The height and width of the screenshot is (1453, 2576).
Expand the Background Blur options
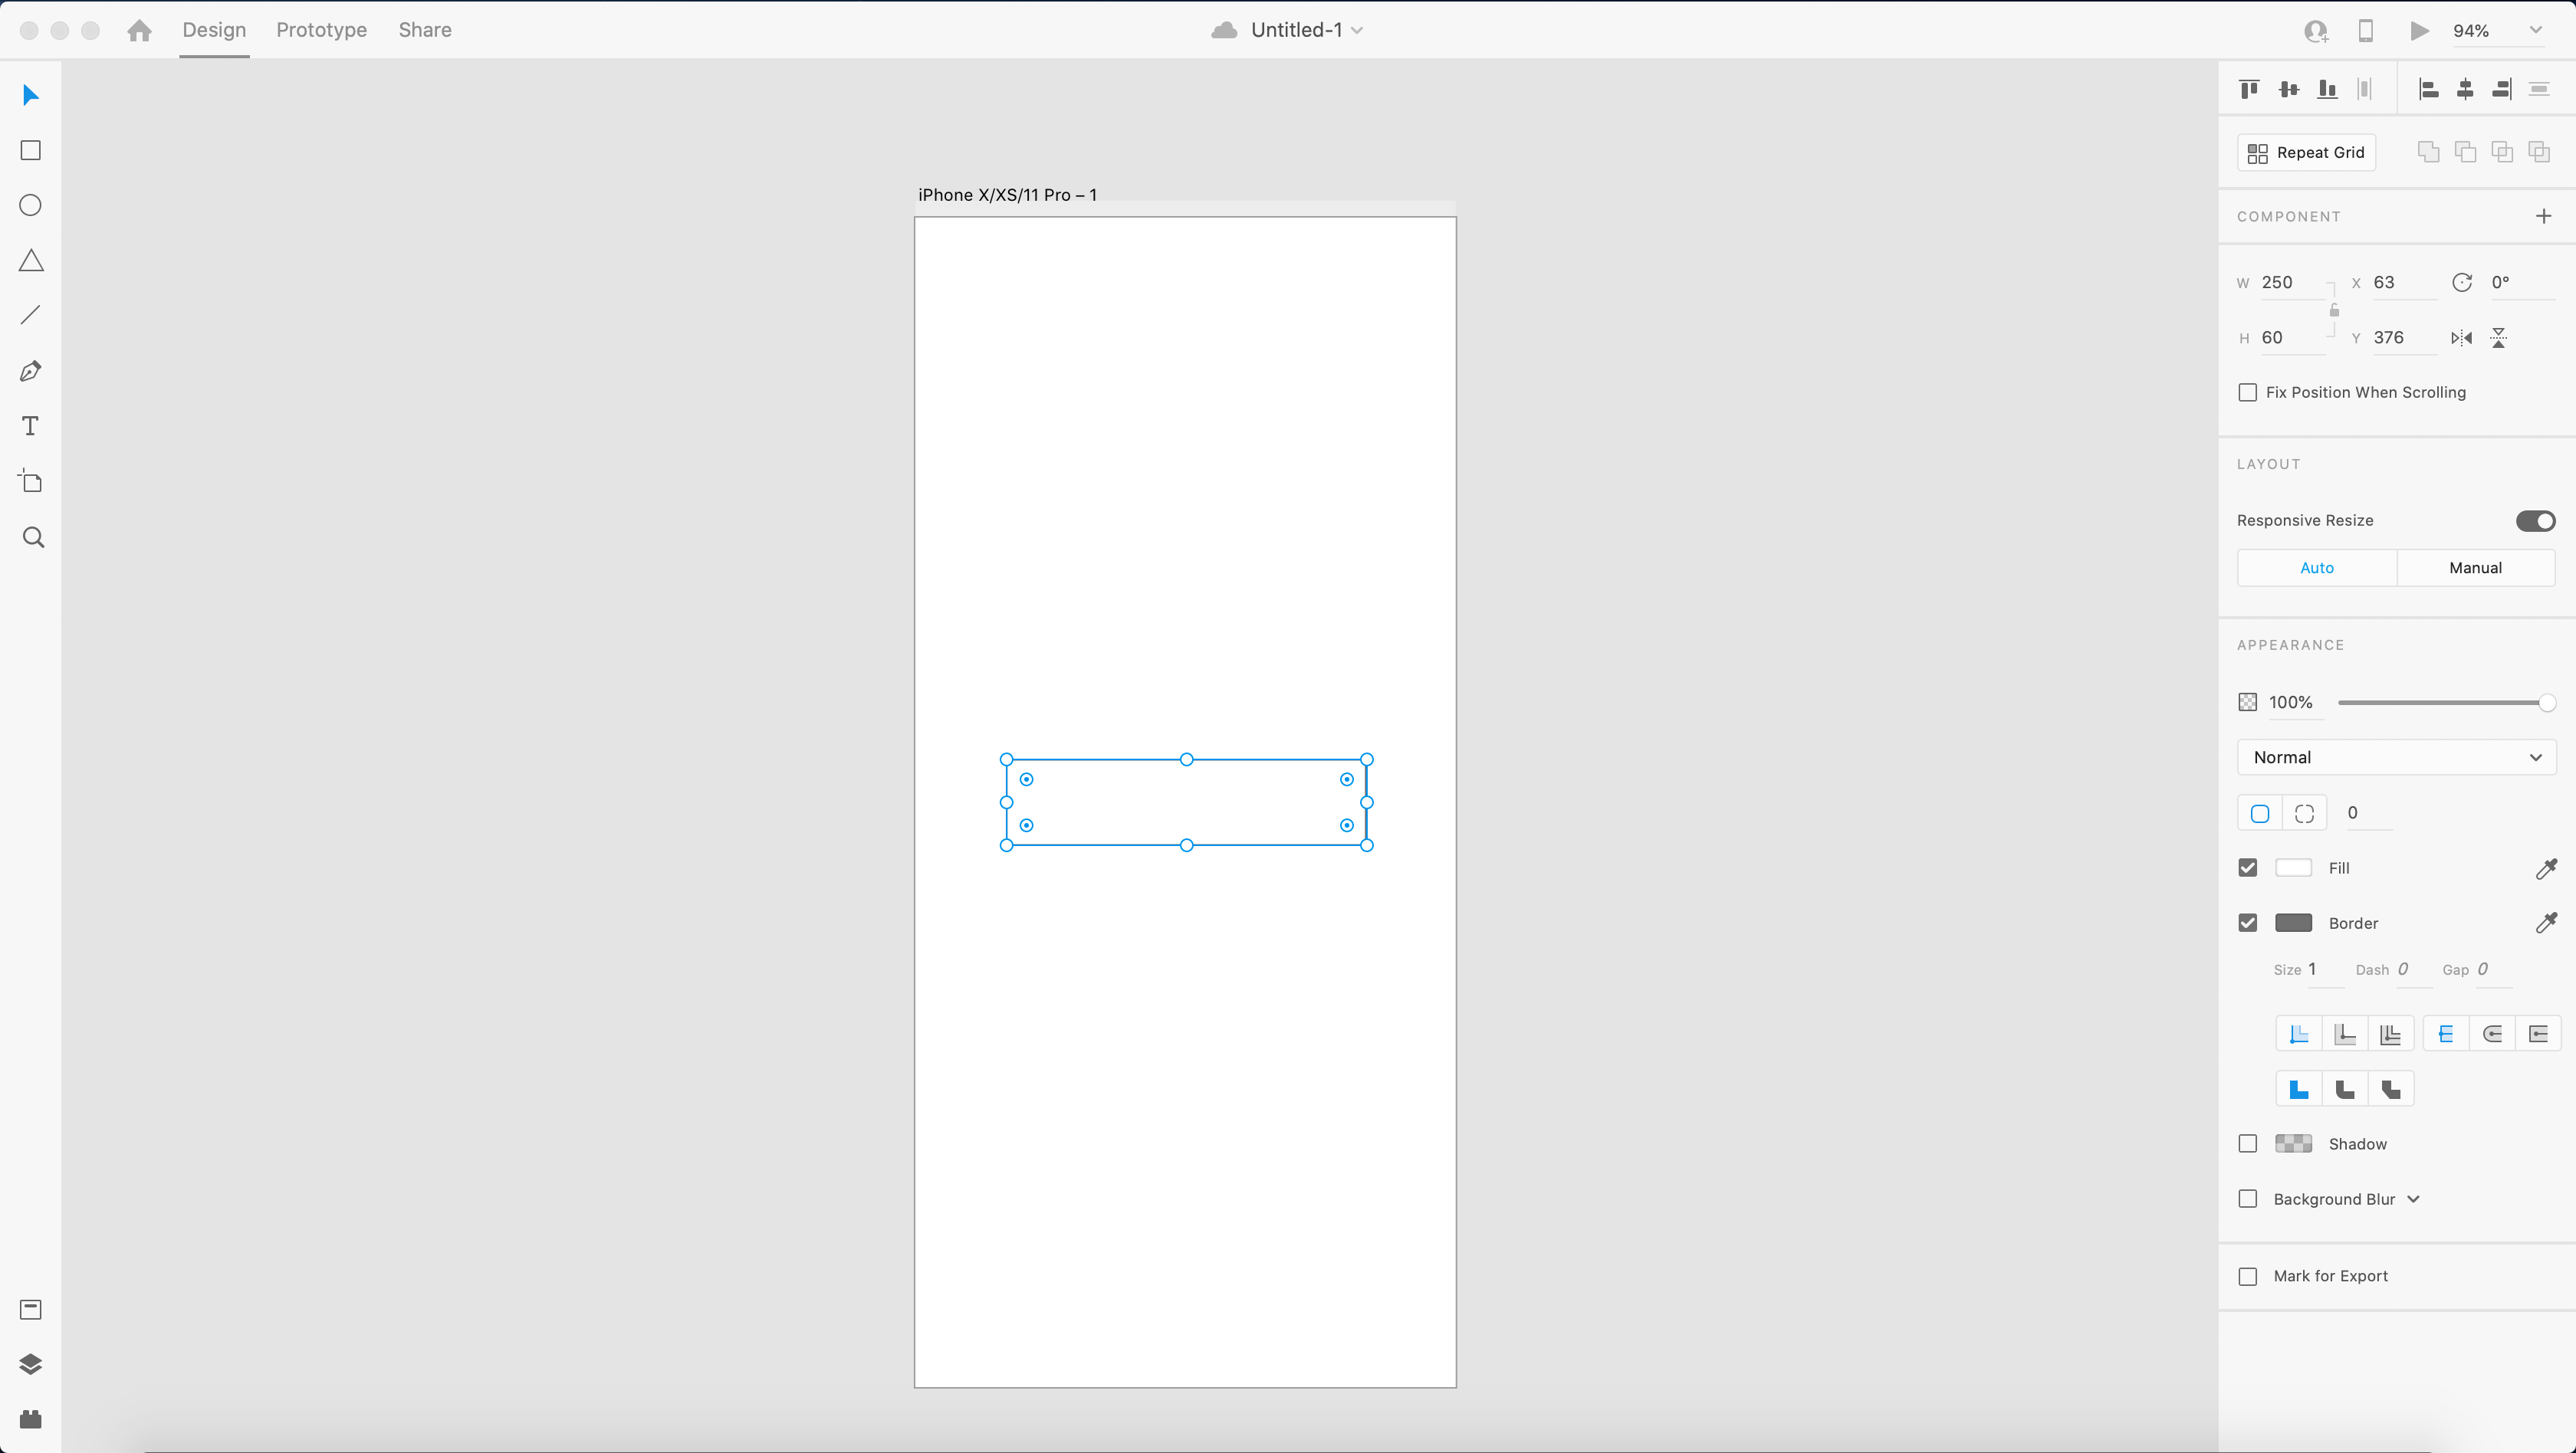point(2415,1199)
